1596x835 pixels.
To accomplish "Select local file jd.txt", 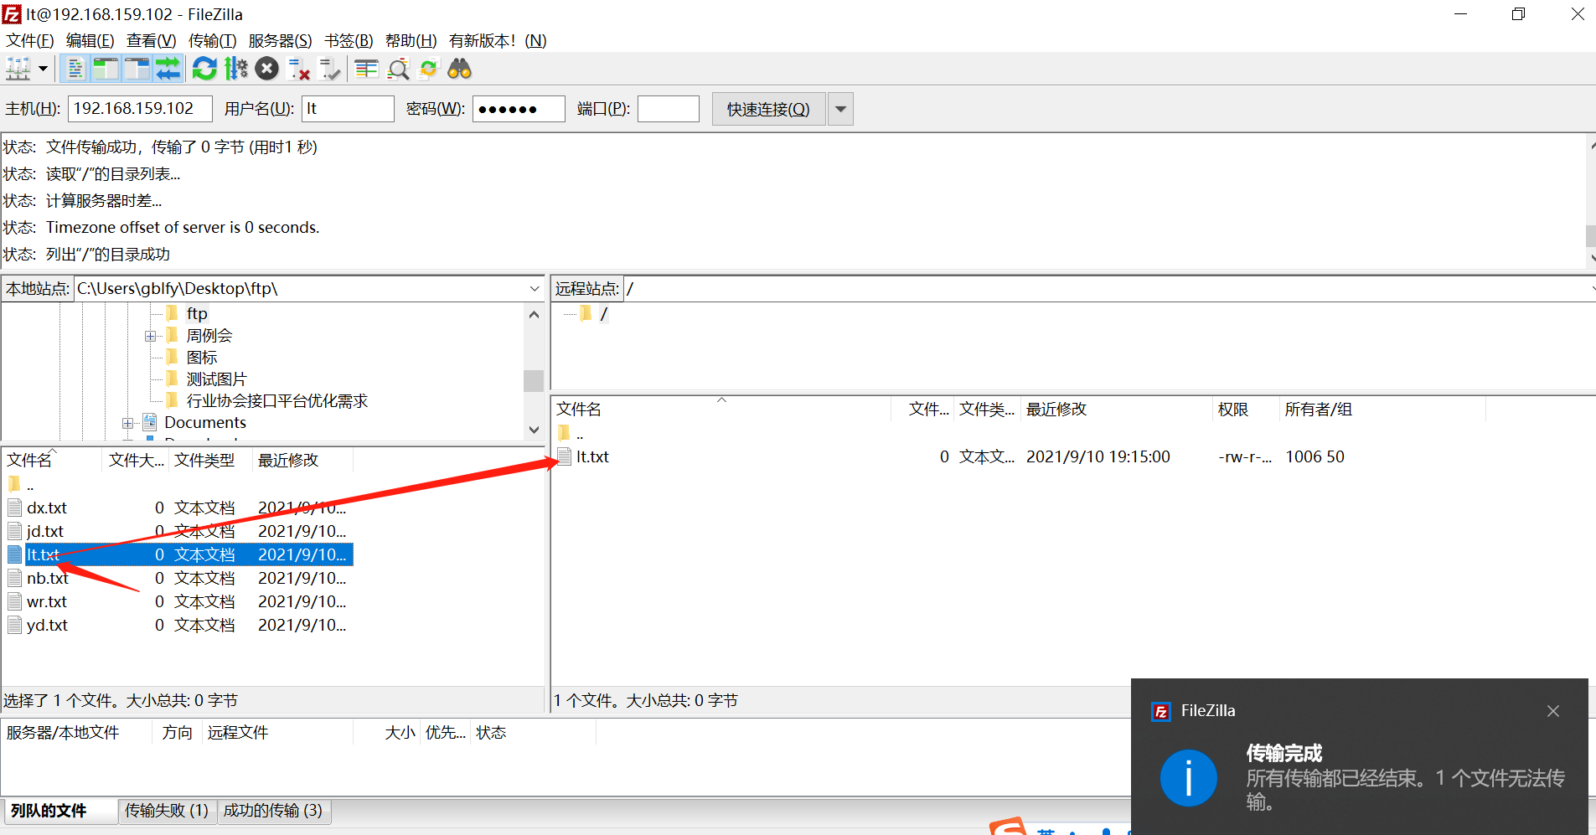I will tap(45, 531).
